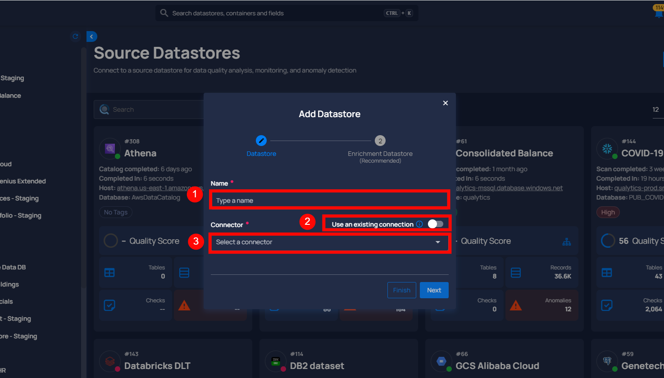The height and width of the screenshot is (378, 664).
Task: Open the GCS Alibaba Cloud datastore
Action: (x=497, y=366)
